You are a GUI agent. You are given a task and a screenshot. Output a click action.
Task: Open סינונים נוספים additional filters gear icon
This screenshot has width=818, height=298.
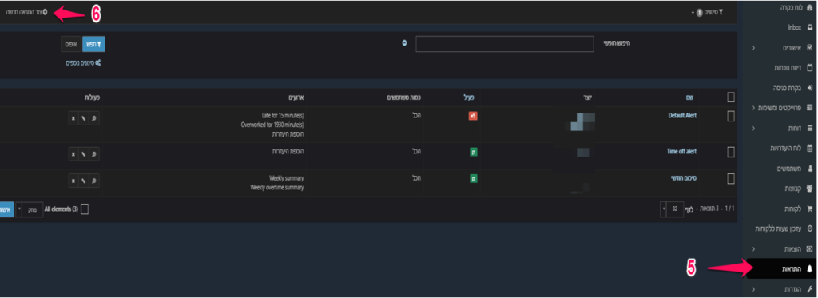point(98,62)
